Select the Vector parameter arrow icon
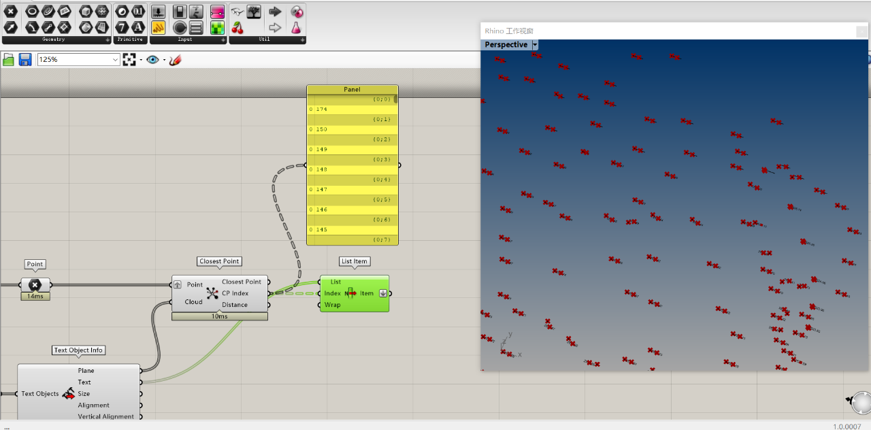The image size is (871, 430). coord(11,27)
